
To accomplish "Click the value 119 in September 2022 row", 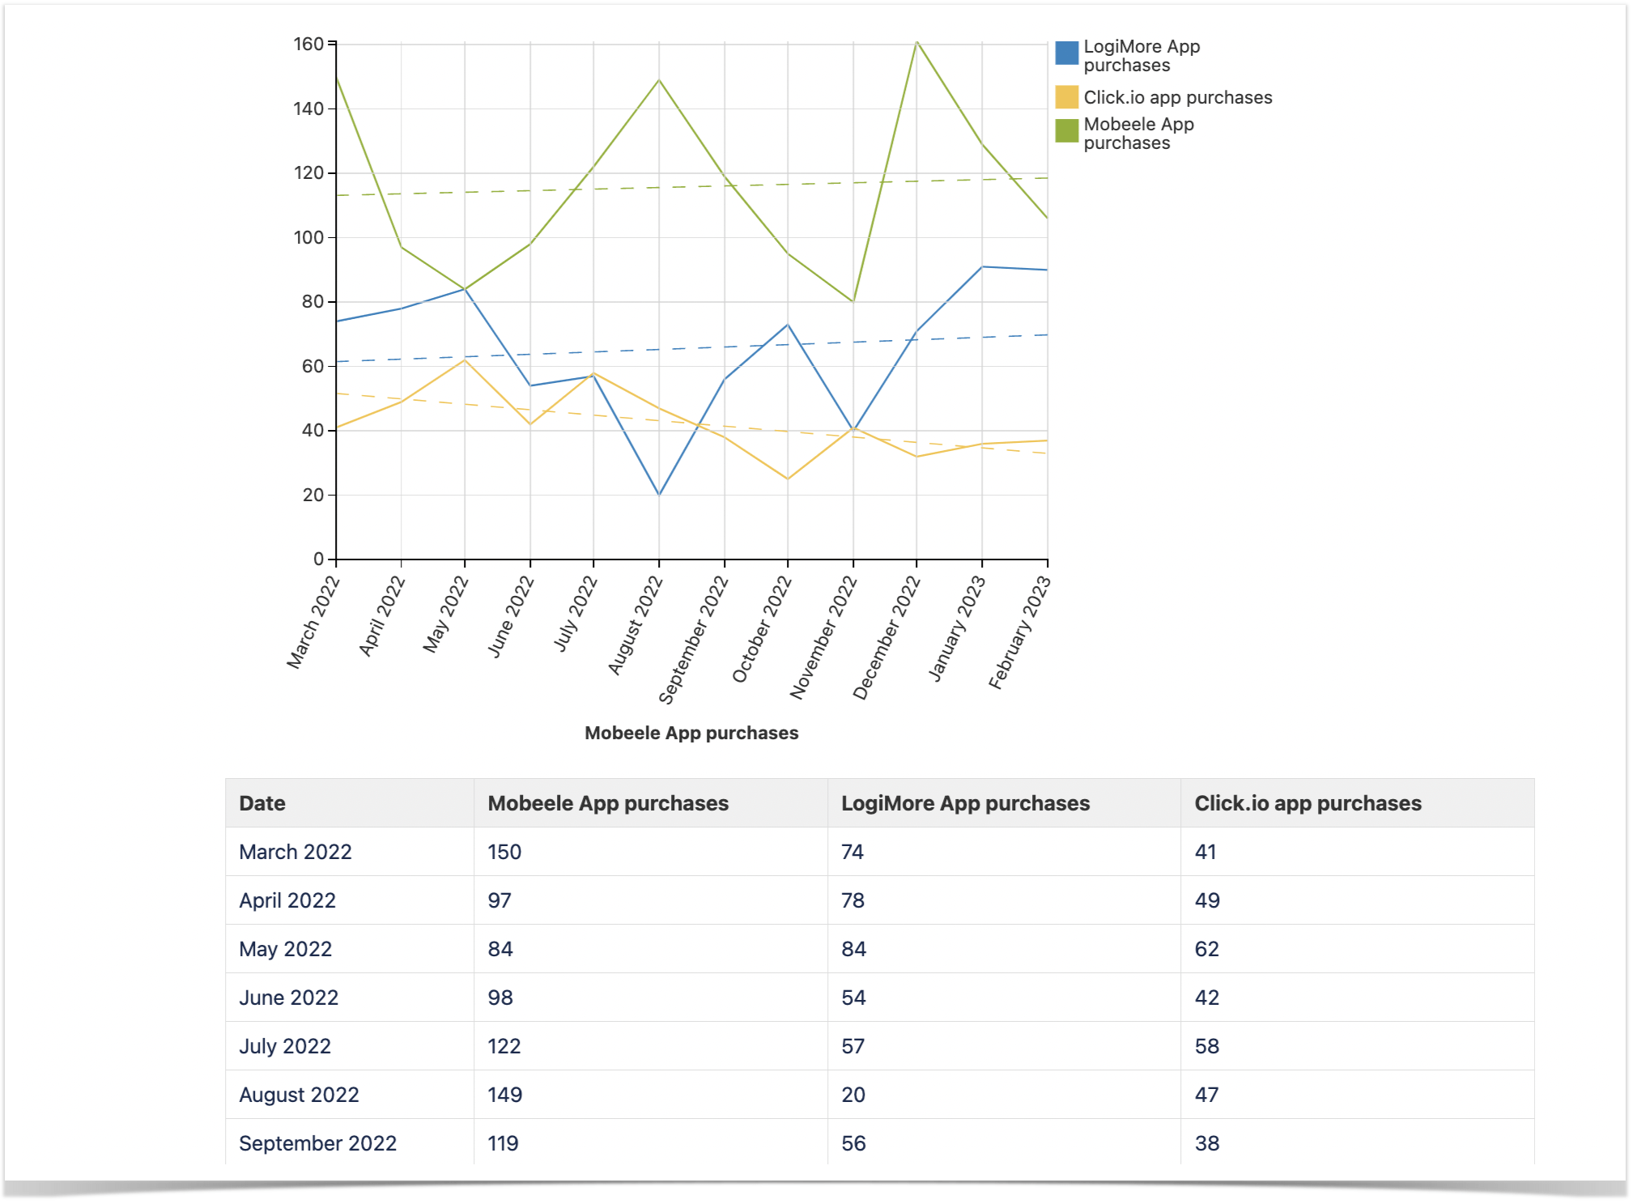I will [x=503, y=1143].
